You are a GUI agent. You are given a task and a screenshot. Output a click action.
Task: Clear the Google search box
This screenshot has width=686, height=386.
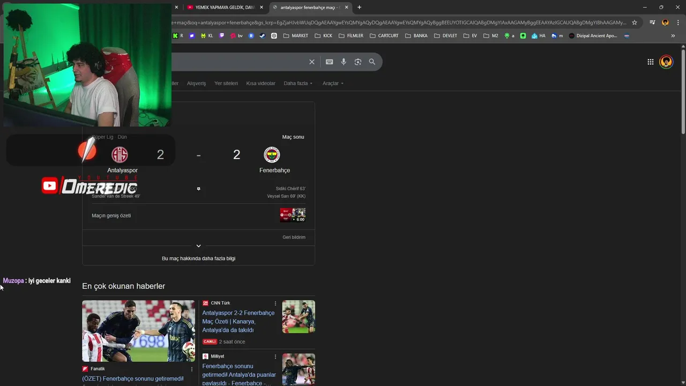pos(312,62)
